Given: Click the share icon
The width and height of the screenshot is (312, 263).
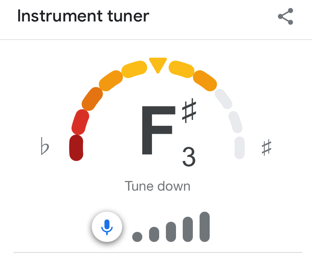Looking at the screenshot, I should pyautogui.click(x=285, y=16).
